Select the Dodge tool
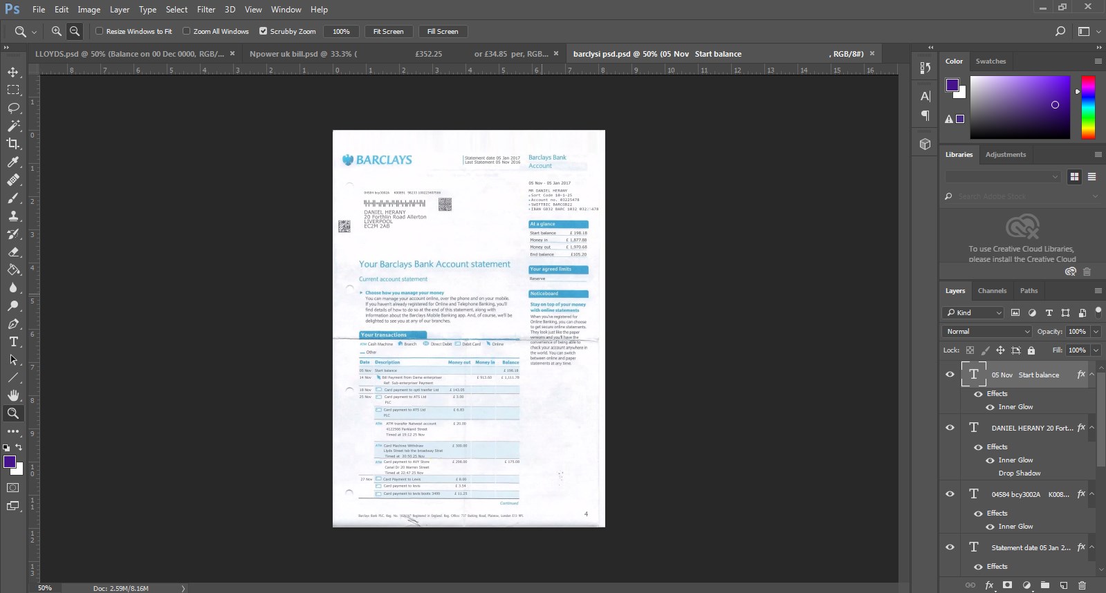This screenshot has height=593, width=1106. (x=13, y=305)
